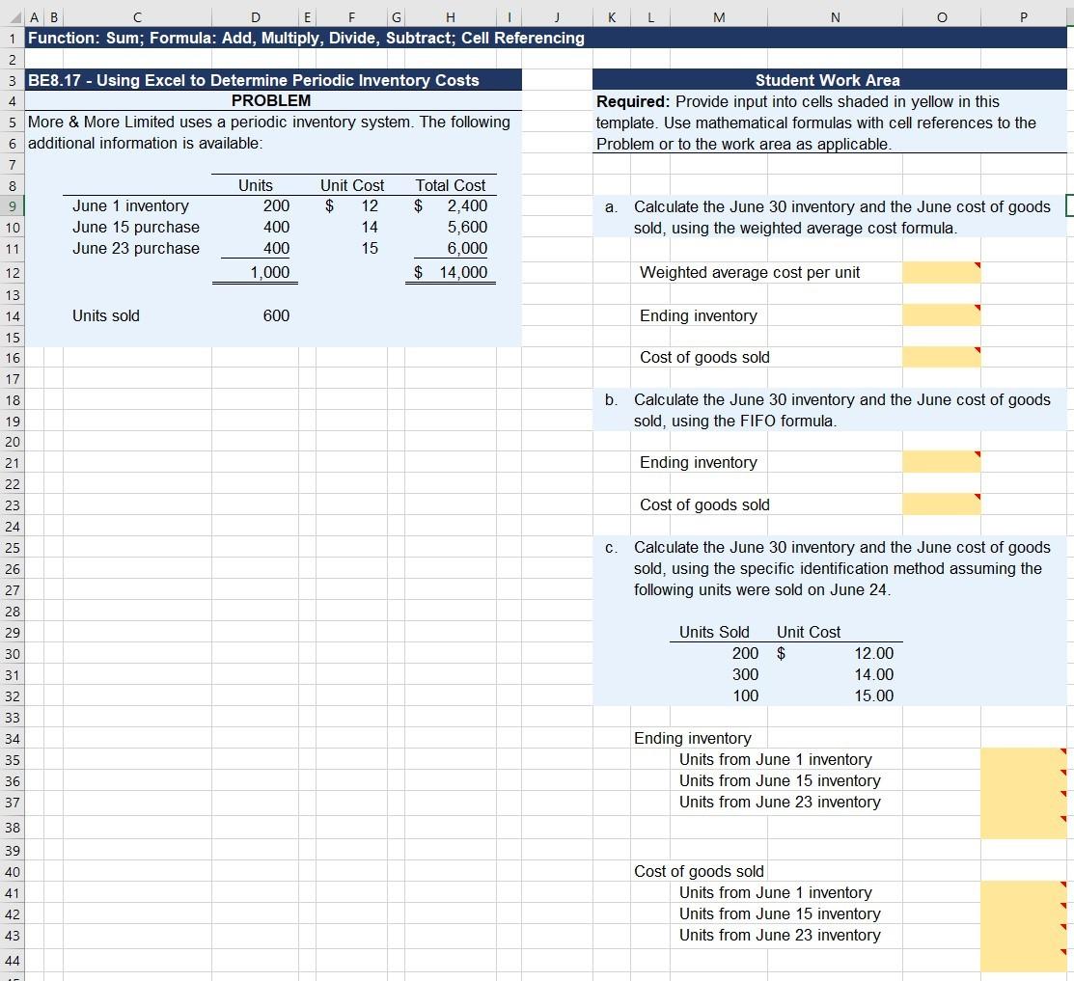Select the unit cost 14 cell in row 10

point(351,228)
